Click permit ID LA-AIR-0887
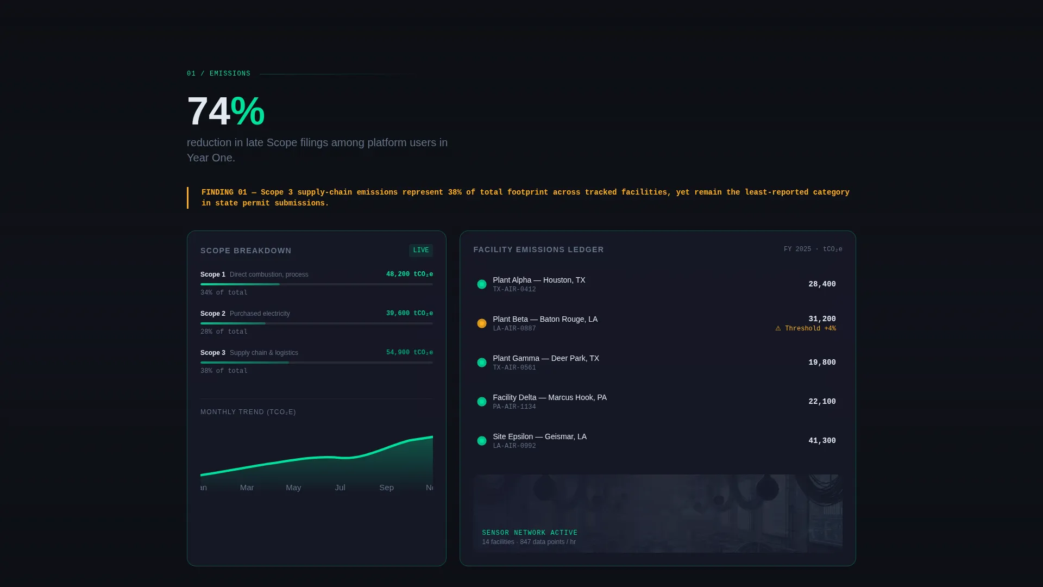 point(514,329)
